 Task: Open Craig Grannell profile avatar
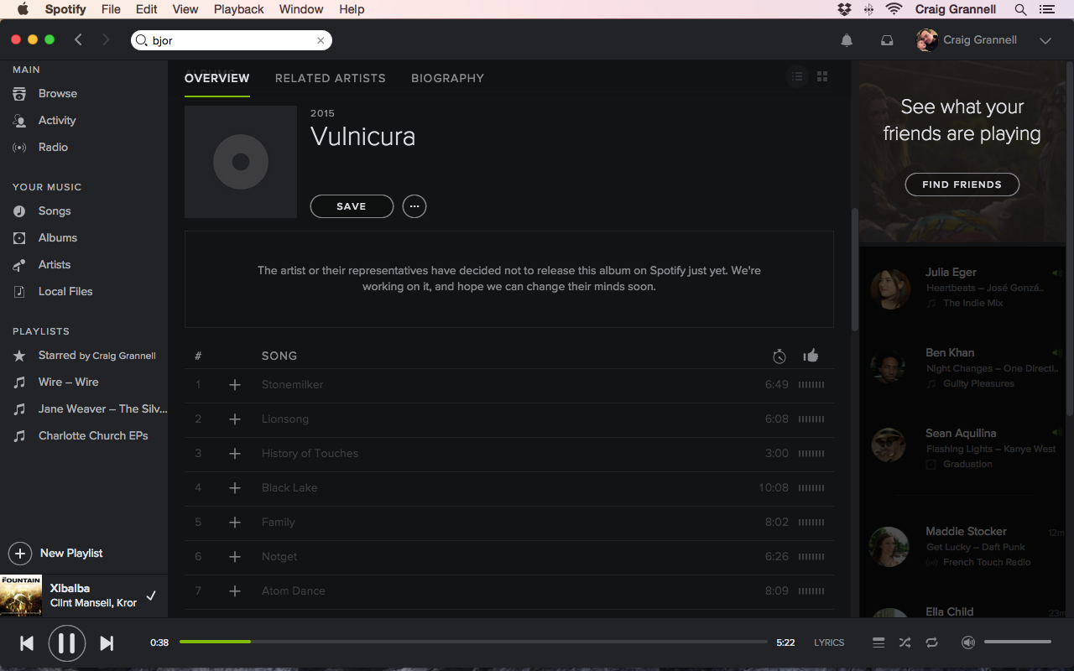tap(927, 40)
